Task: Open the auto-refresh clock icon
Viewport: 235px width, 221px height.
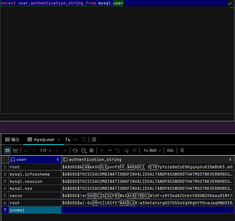Action: [x=84, y=150]
